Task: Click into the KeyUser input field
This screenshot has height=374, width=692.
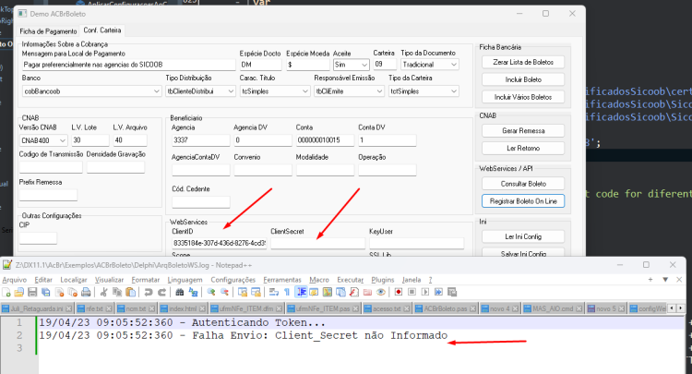Action: [417, 243]
